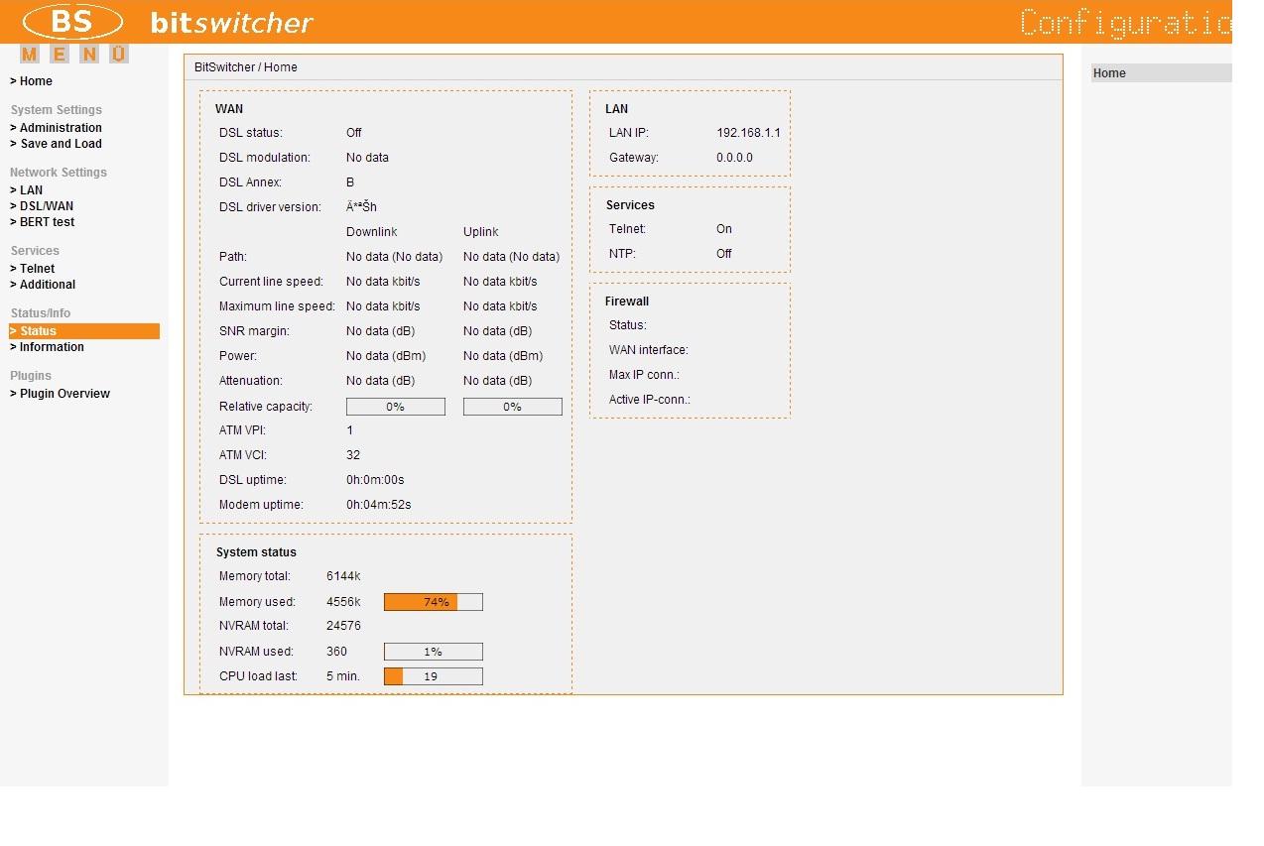
Task: Click the CPU load bar showing 19
Action: [434, 676]
